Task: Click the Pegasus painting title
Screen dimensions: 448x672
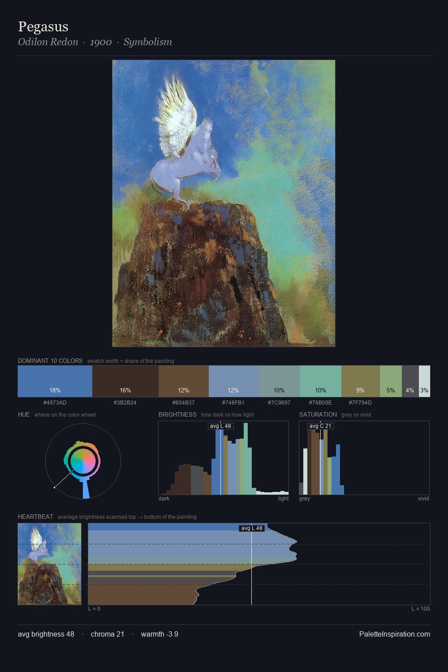Action: 43,27
